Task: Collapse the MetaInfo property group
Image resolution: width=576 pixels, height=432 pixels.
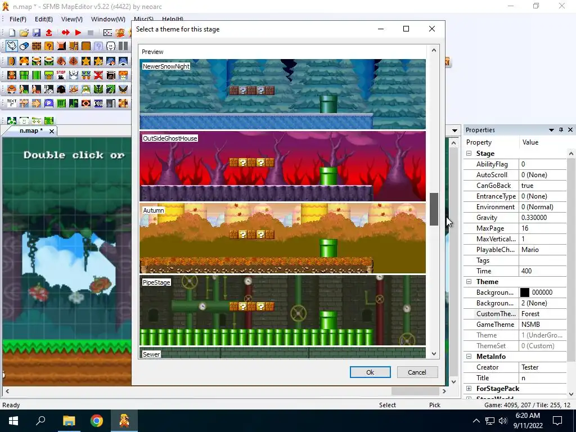Action: pyautogui.click(x=469, y=357)
